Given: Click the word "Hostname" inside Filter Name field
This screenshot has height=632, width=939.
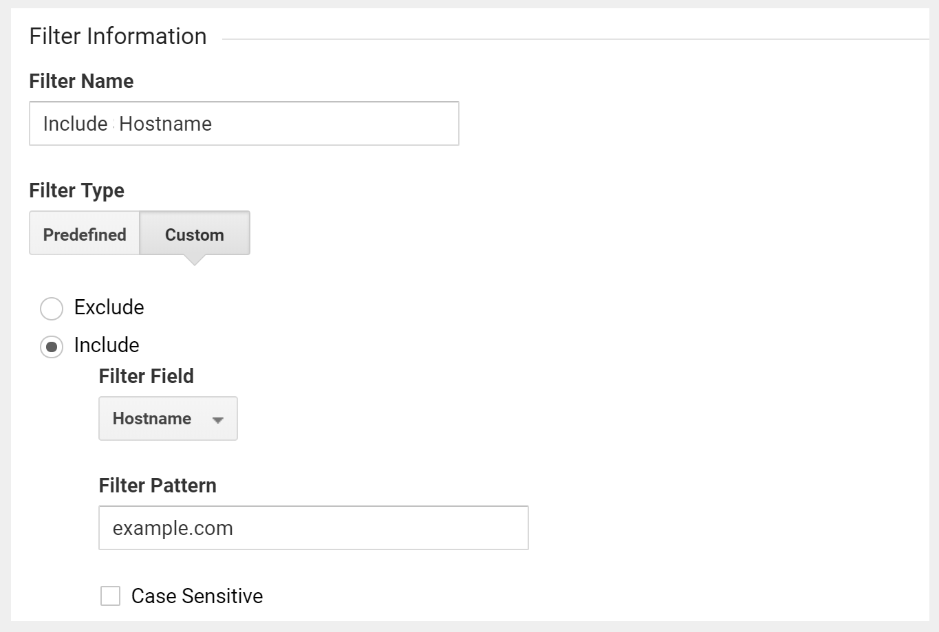Looking at the screenshot, I should pos(165,124).
